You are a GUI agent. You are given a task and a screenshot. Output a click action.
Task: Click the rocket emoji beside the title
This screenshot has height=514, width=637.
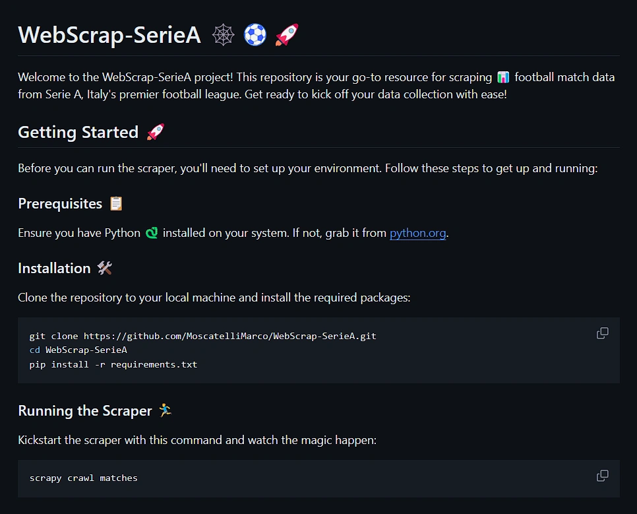pyautogui.click(x=287, y=35)
